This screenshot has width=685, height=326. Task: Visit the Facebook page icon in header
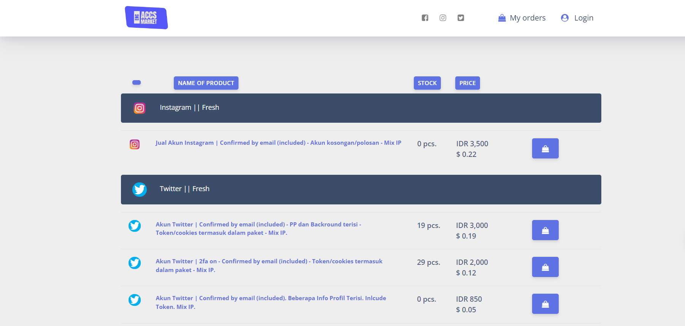point(425,18)
